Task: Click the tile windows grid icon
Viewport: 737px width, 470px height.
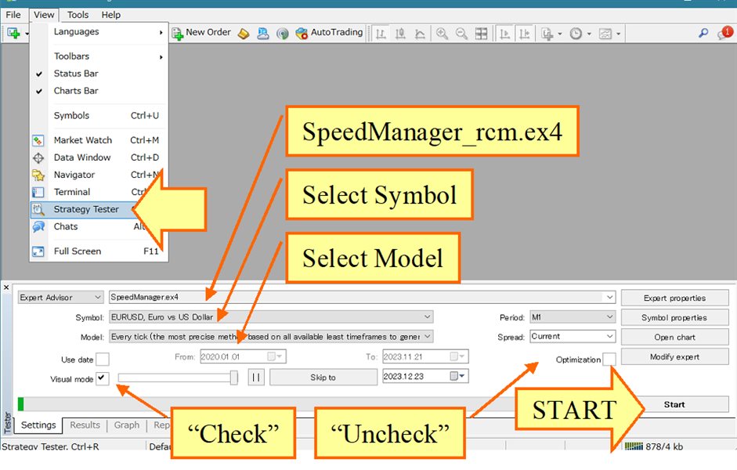Action: point(482,34)
